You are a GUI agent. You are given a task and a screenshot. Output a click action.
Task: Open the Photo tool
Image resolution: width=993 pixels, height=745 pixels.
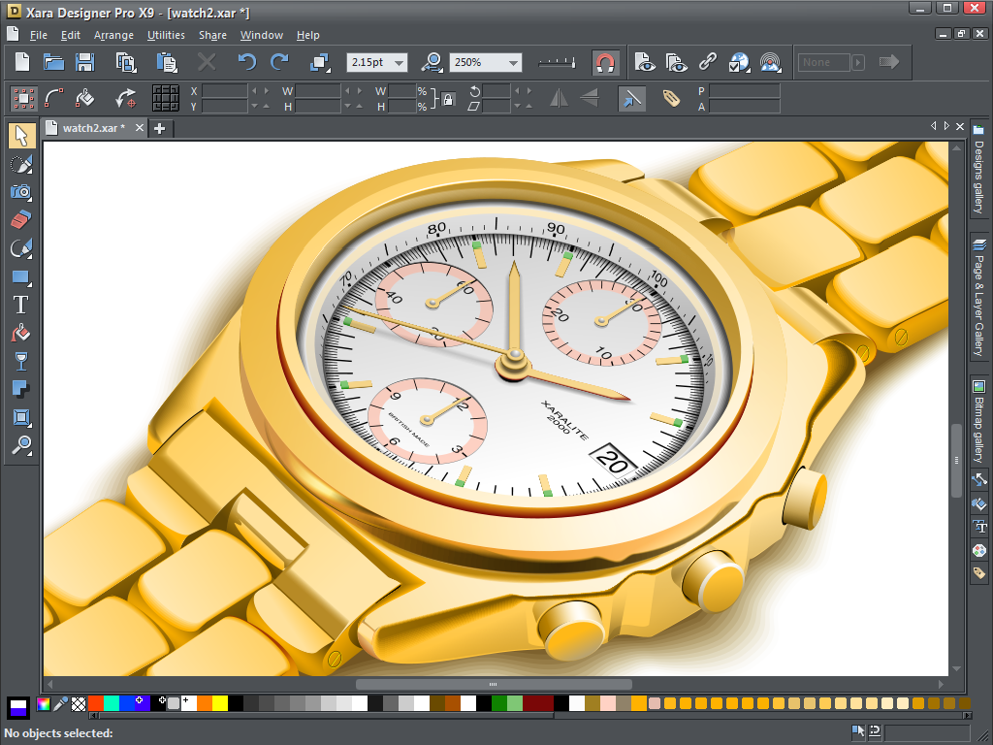click(x=21, y=192)
